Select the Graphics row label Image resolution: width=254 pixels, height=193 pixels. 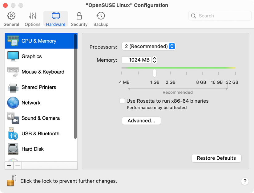(x=32, y=56)
